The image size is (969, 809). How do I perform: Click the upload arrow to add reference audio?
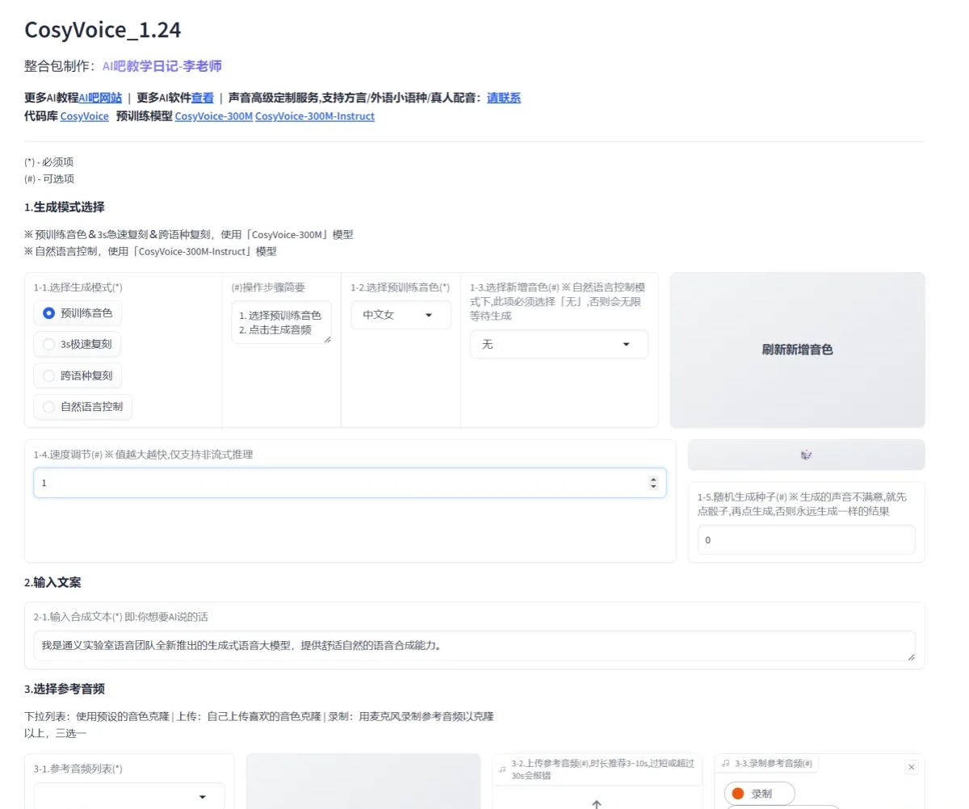click(596, 804)
